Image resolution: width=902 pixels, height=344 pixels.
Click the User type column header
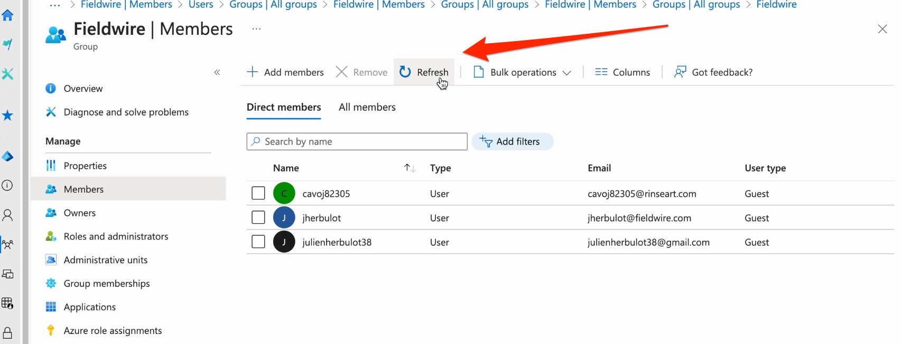(x=765, y=168)
